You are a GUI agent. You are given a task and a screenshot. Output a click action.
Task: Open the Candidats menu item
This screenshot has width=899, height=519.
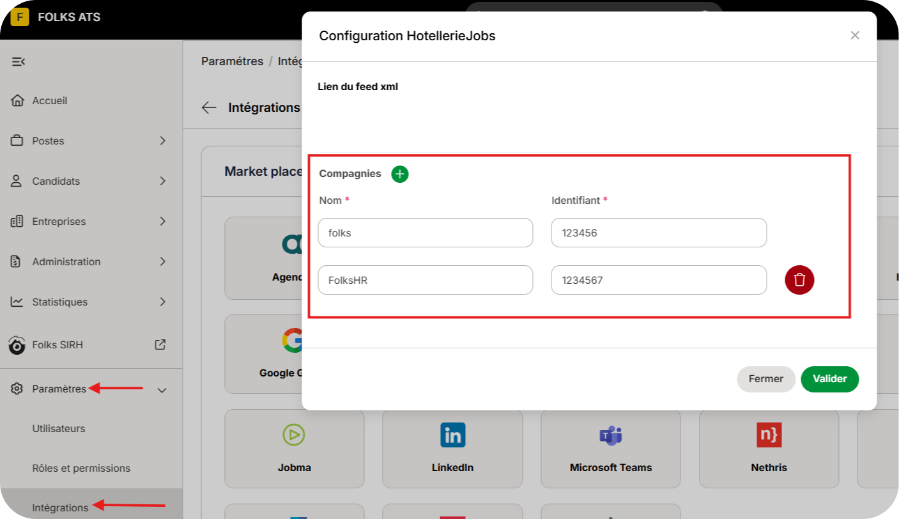tap(91, 181)
